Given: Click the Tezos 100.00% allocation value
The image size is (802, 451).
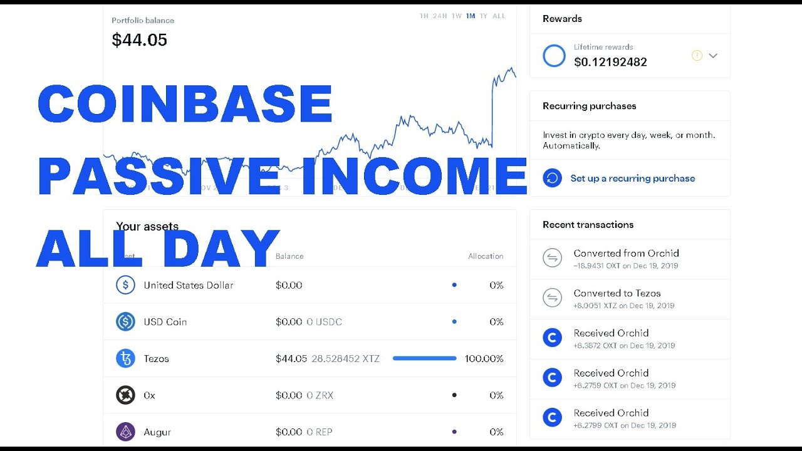Looking at the screenshot, I should point(484,359).
